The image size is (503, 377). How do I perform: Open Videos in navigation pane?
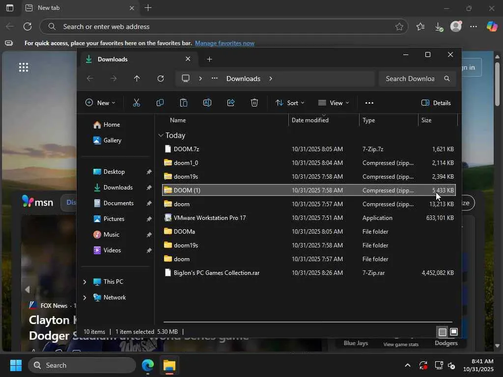pos(112,250)
